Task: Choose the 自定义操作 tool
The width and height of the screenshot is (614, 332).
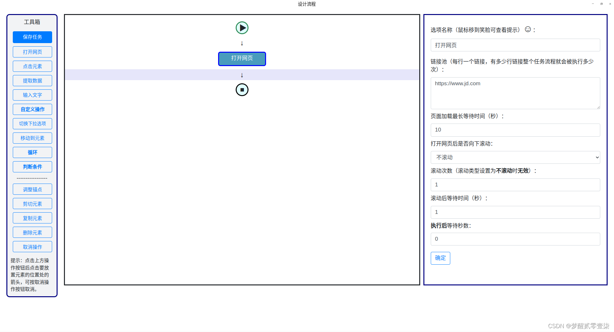Action: 32,109
